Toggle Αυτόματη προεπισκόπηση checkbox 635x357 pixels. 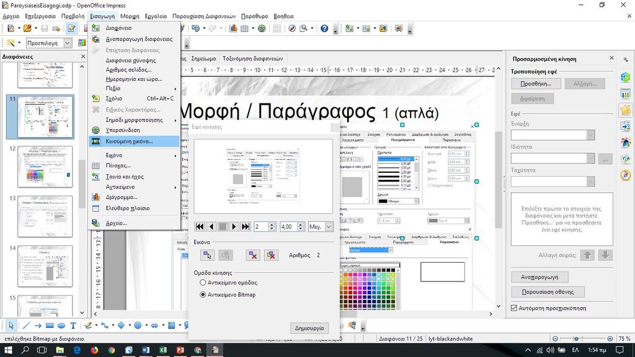514,308
